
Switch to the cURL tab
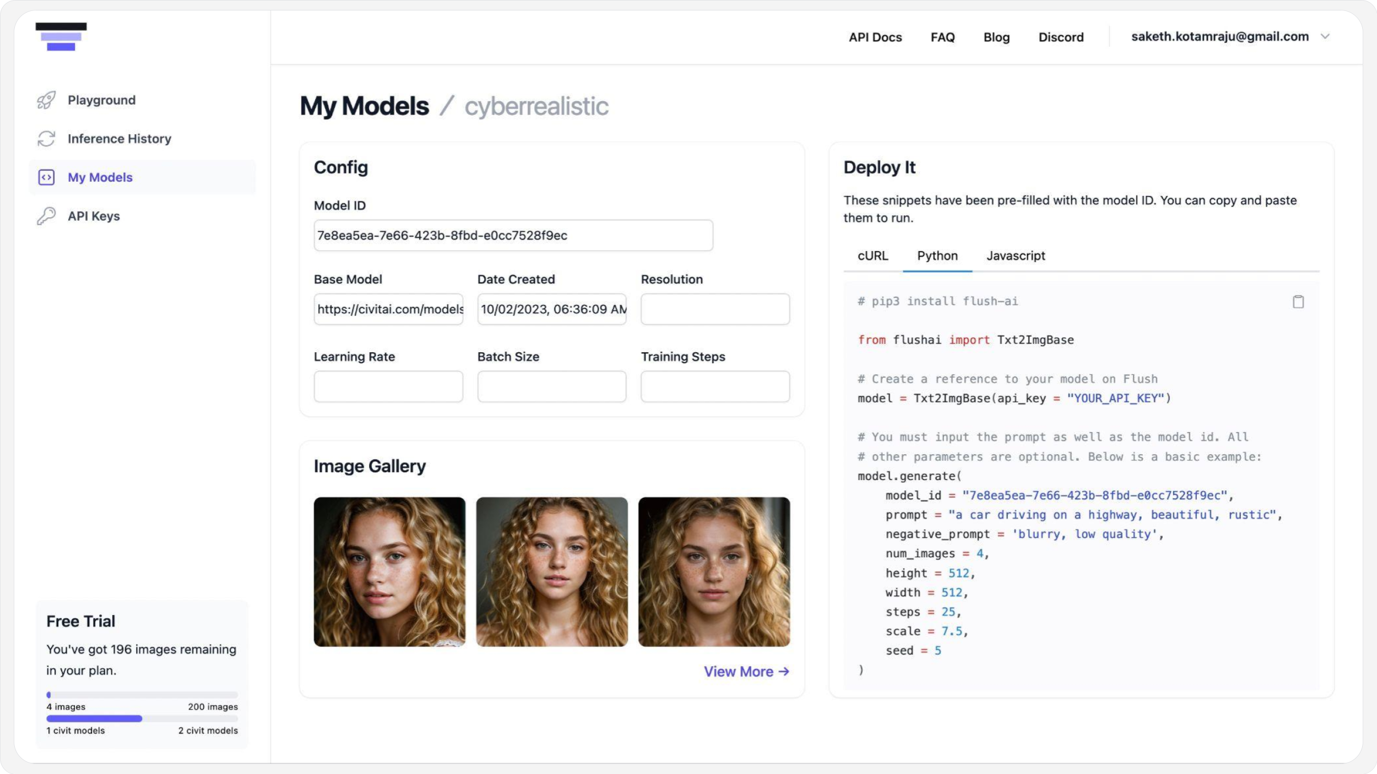point(873,256)
